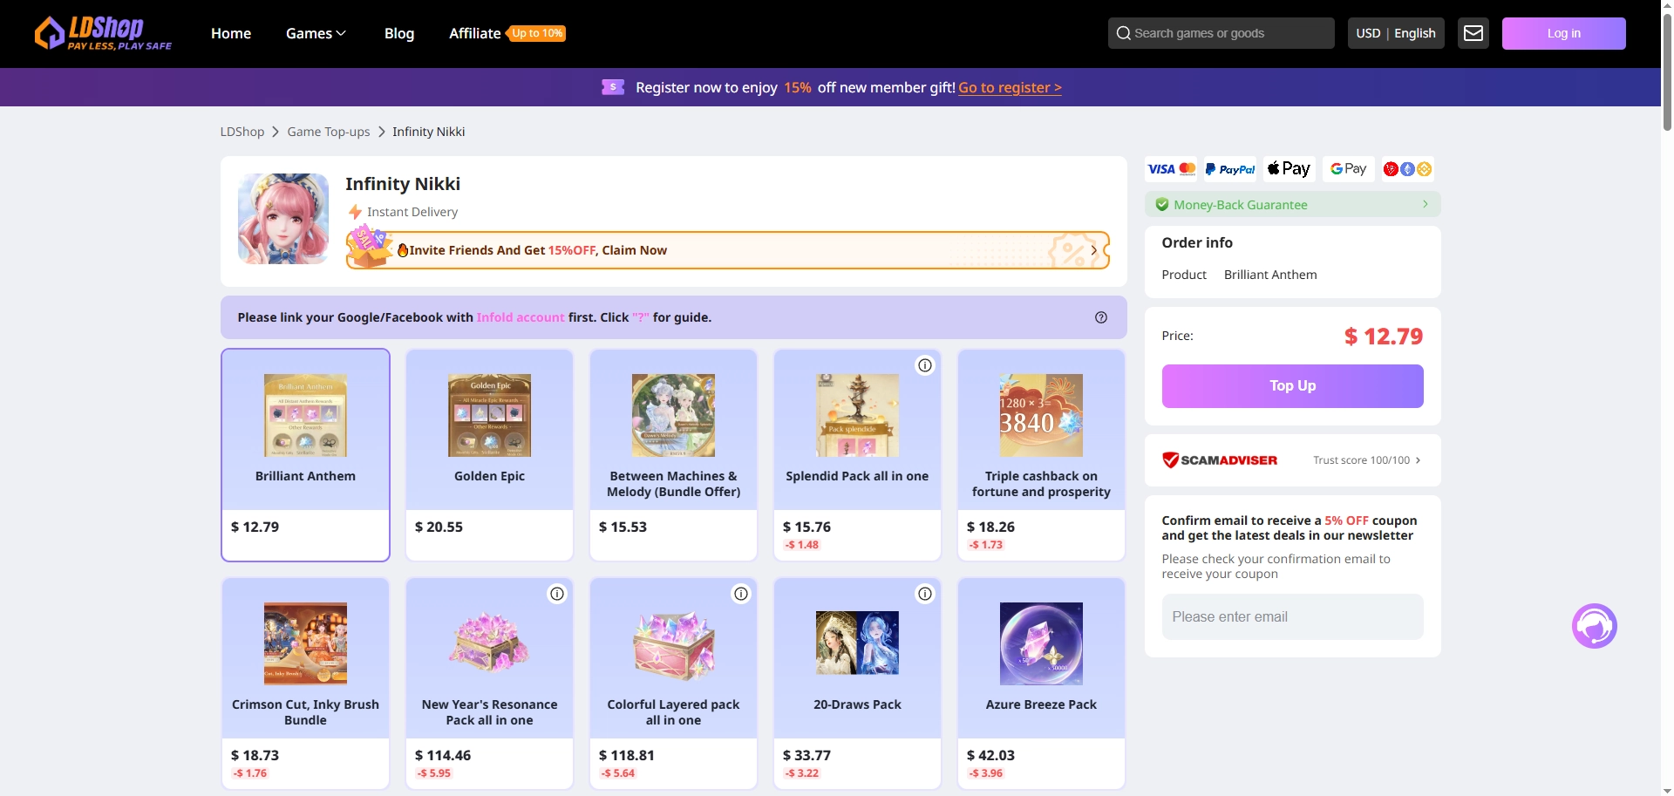Click the Up to 10% affiliate badge

click(537, 33)
